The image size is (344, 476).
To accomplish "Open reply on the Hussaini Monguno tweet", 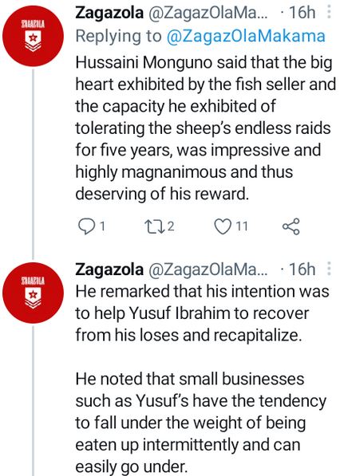I will [85, 226].
